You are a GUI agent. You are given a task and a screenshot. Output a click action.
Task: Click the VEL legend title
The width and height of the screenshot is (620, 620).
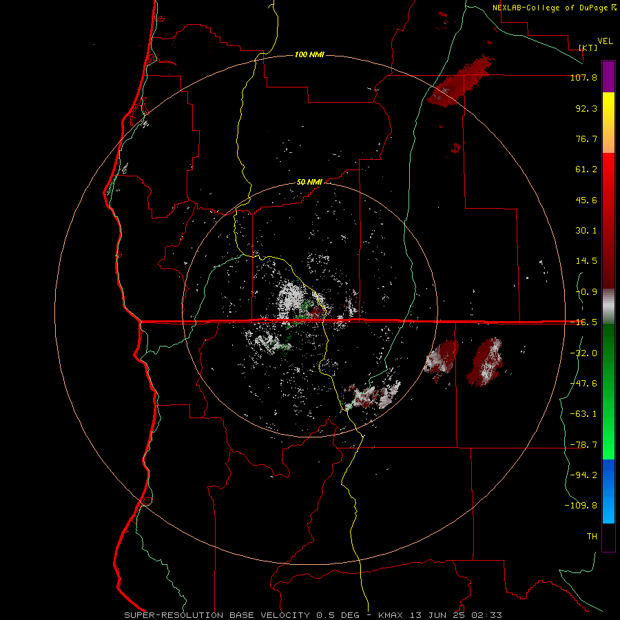[605, 41]
